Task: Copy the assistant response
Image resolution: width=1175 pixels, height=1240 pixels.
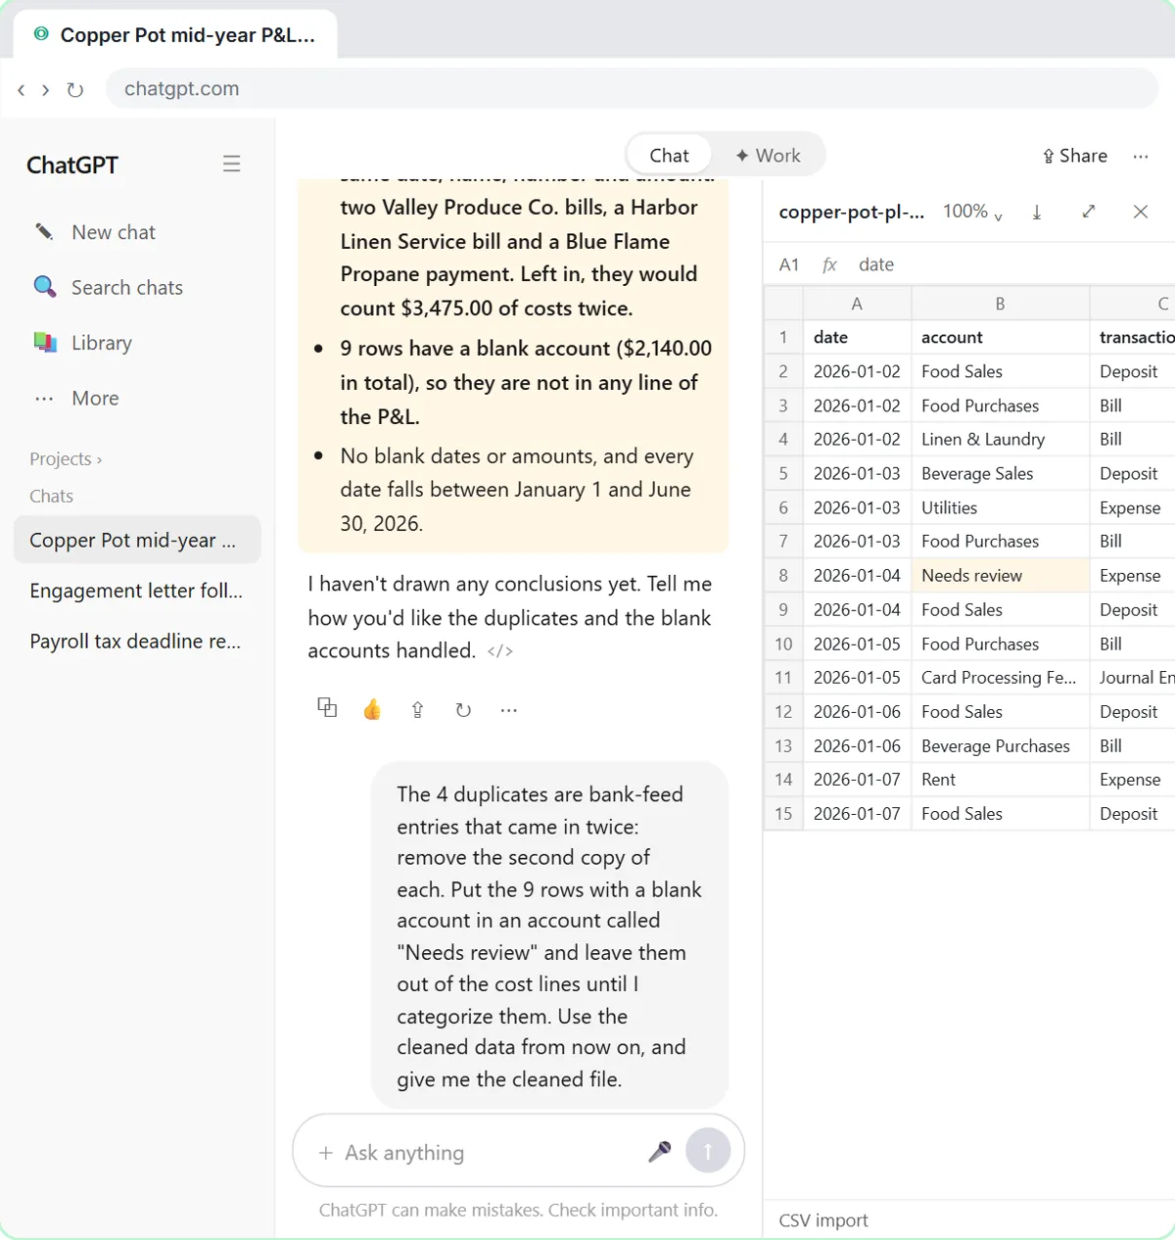Action: 327,708
